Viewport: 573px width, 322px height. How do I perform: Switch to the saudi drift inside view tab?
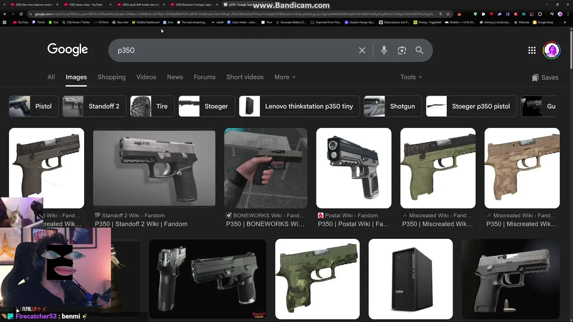click(x=139, y=4)
